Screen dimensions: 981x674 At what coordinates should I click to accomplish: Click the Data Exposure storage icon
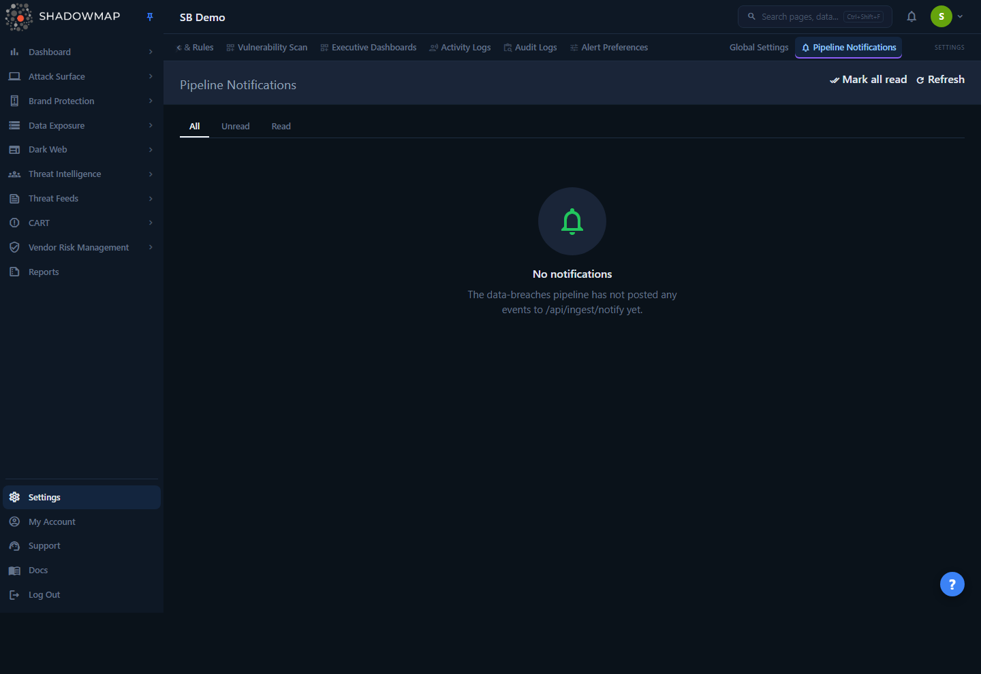[14, 125]
